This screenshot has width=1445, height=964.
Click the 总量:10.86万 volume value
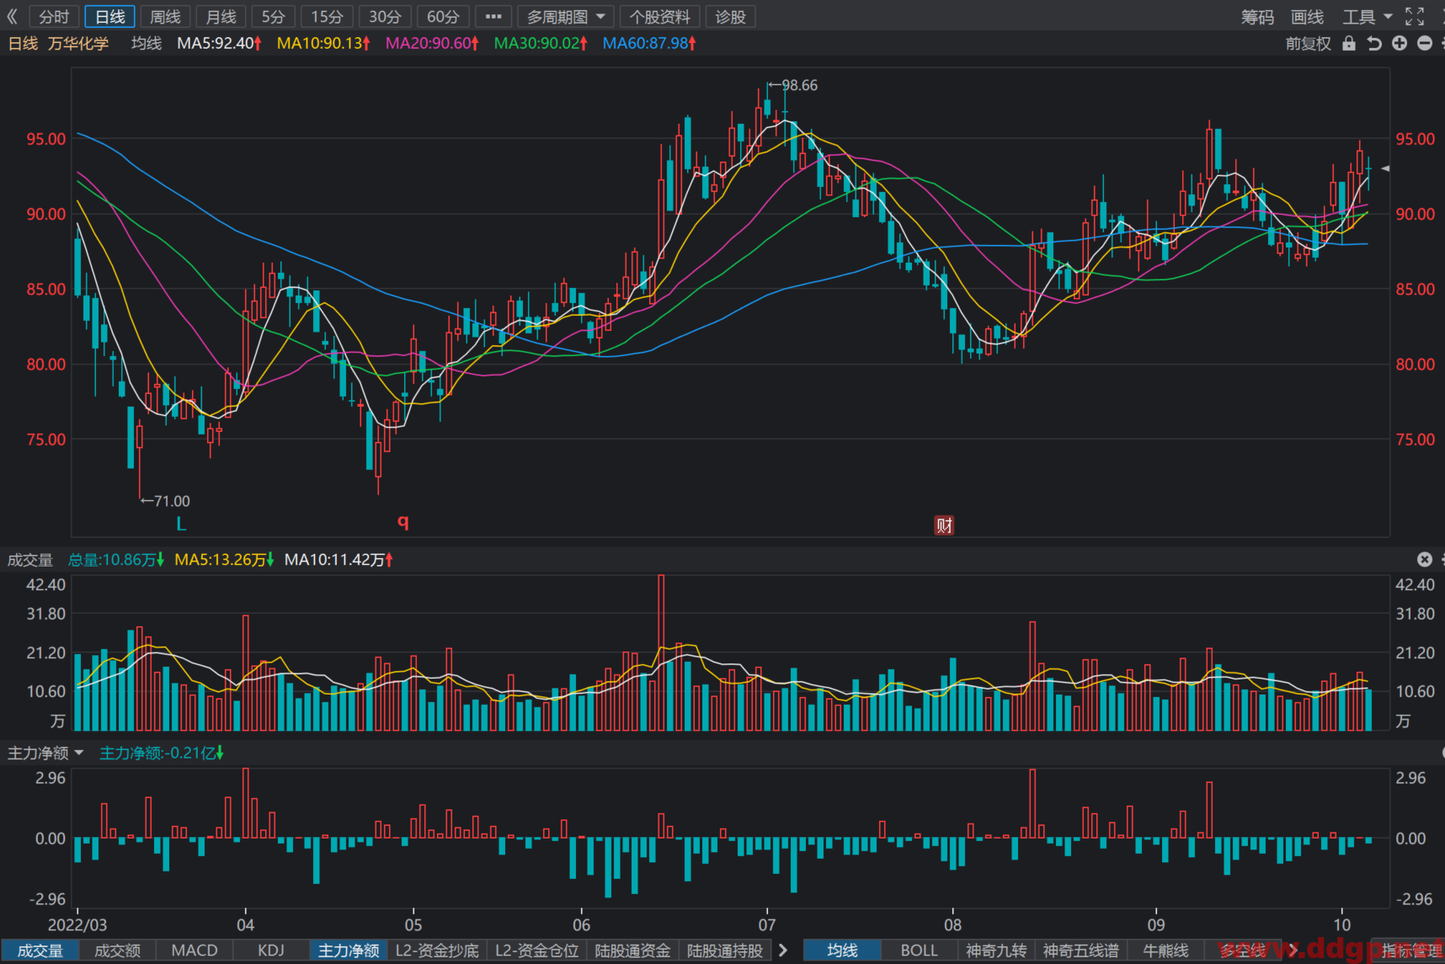point(116,560)
